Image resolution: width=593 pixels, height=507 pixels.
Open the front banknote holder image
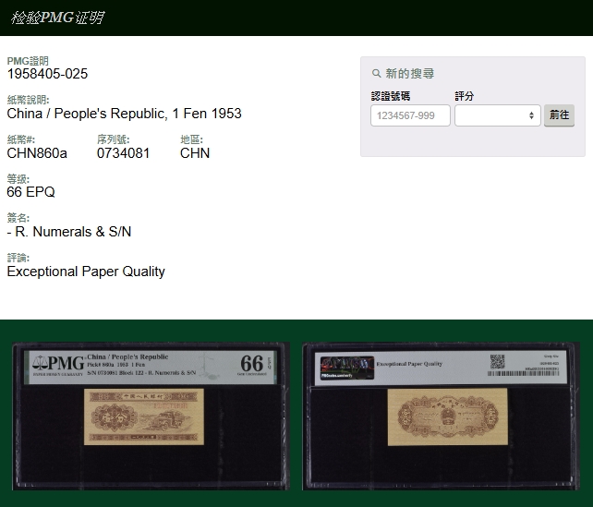click(151, 416)
